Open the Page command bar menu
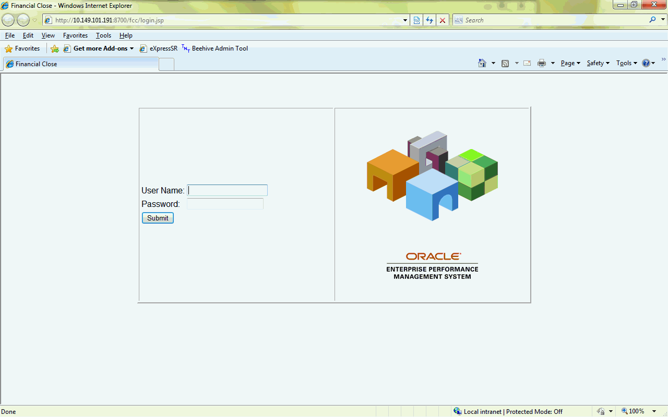Viewport: 668px width, 417px height. pos(570,63)
